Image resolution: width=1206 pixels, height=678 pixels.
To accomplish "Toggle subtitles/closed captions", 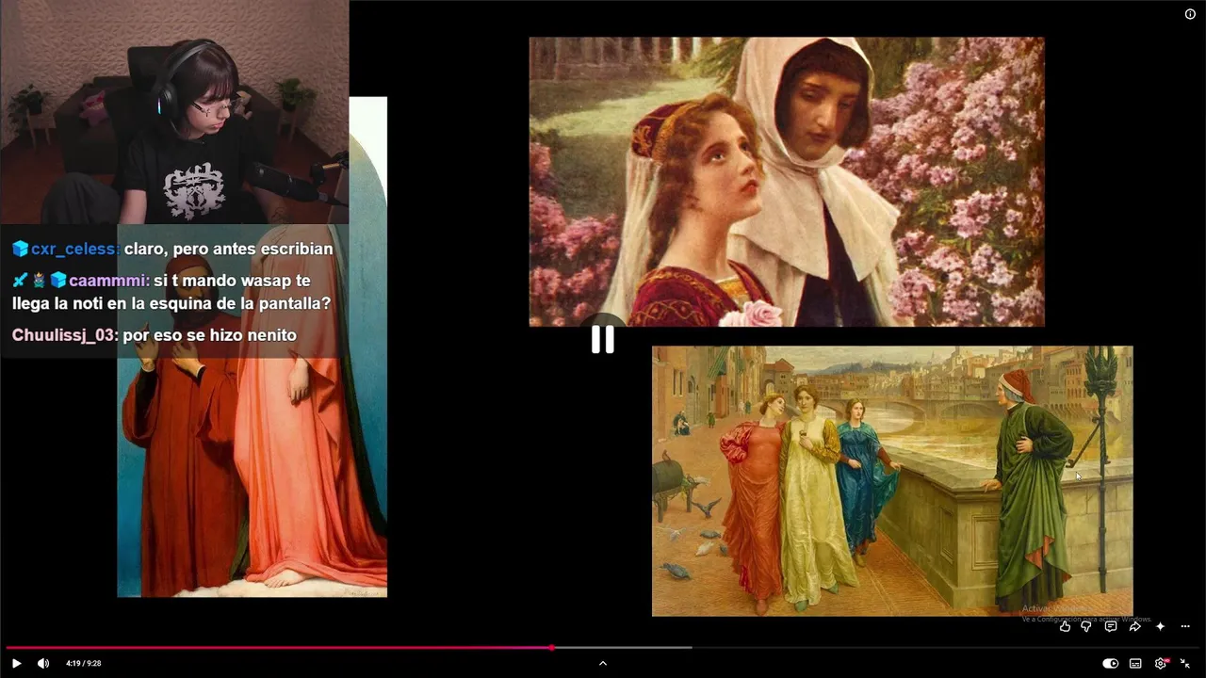I will point(1135,663).
